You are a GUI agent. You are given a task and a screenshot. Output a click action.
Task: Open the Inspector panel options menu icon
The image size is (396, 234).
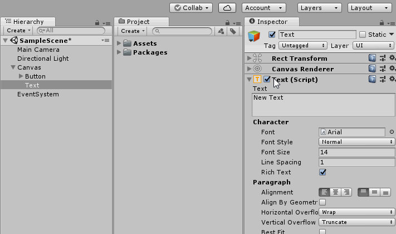pos(392,23)
